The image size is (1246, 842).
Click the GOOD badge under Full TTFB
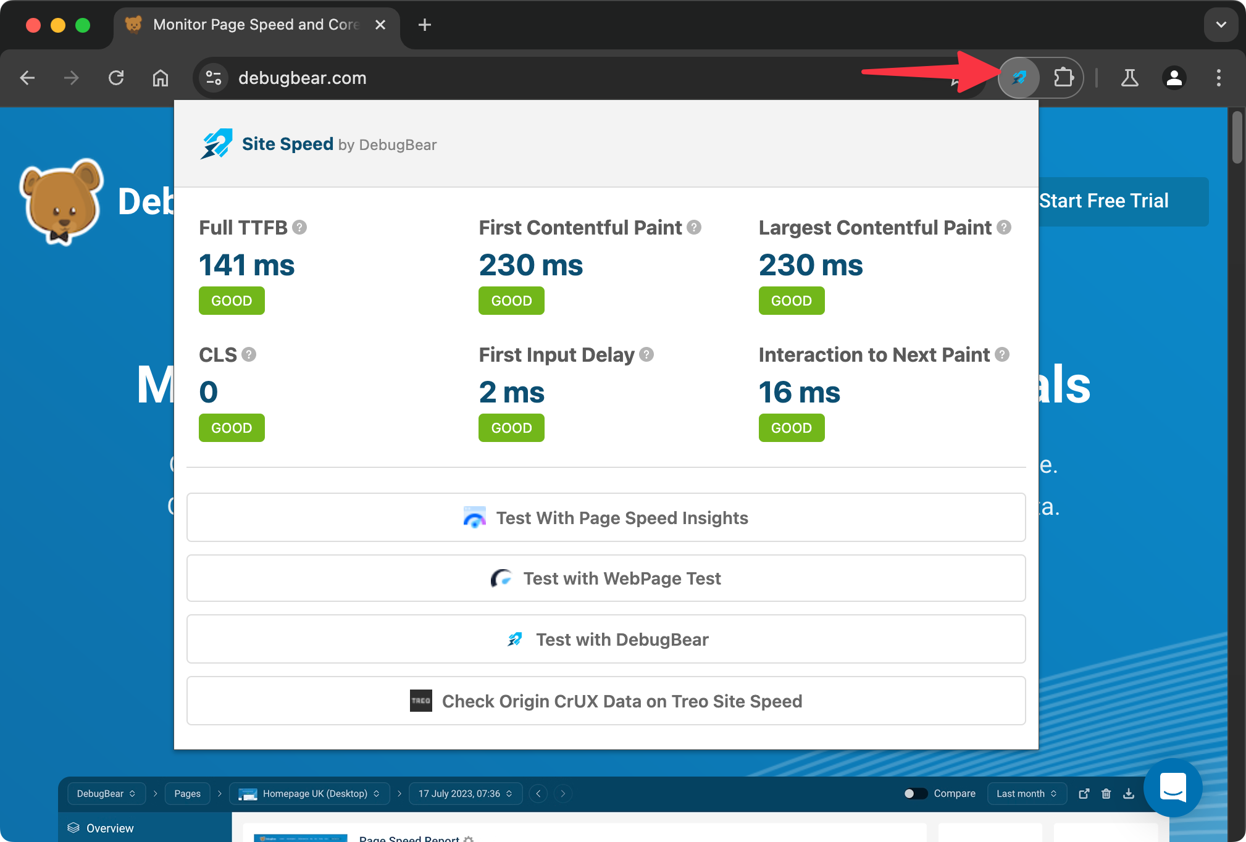232,301
